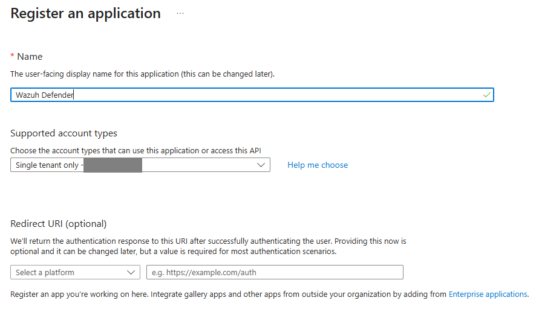Click the authentication response description paragraph
The width and height of the screenshot is (542, 315).
(208, 246)
